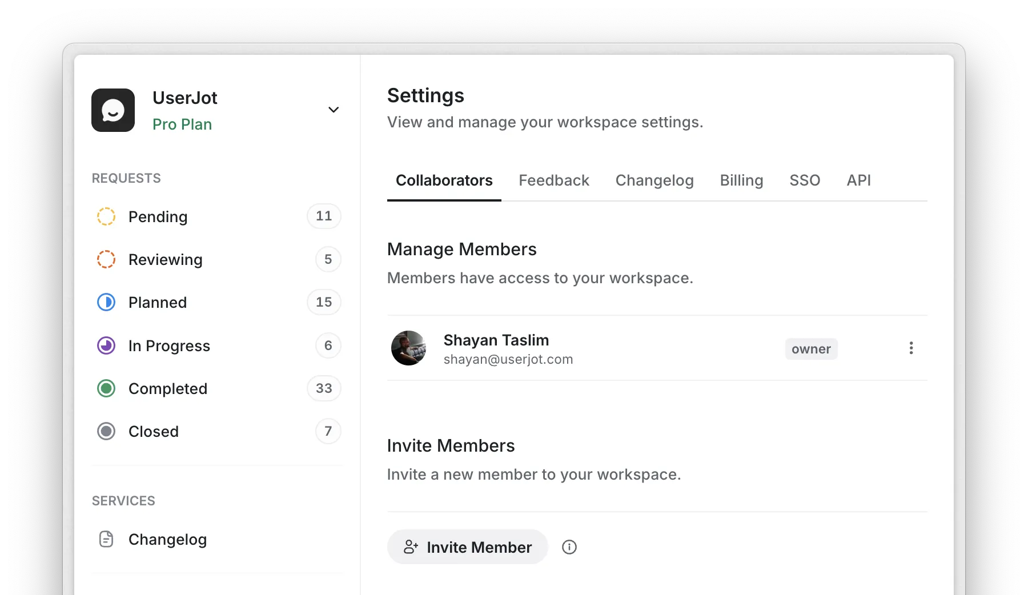
Task: Click the Shayan Taslim member name
Action: coord(496,340)
